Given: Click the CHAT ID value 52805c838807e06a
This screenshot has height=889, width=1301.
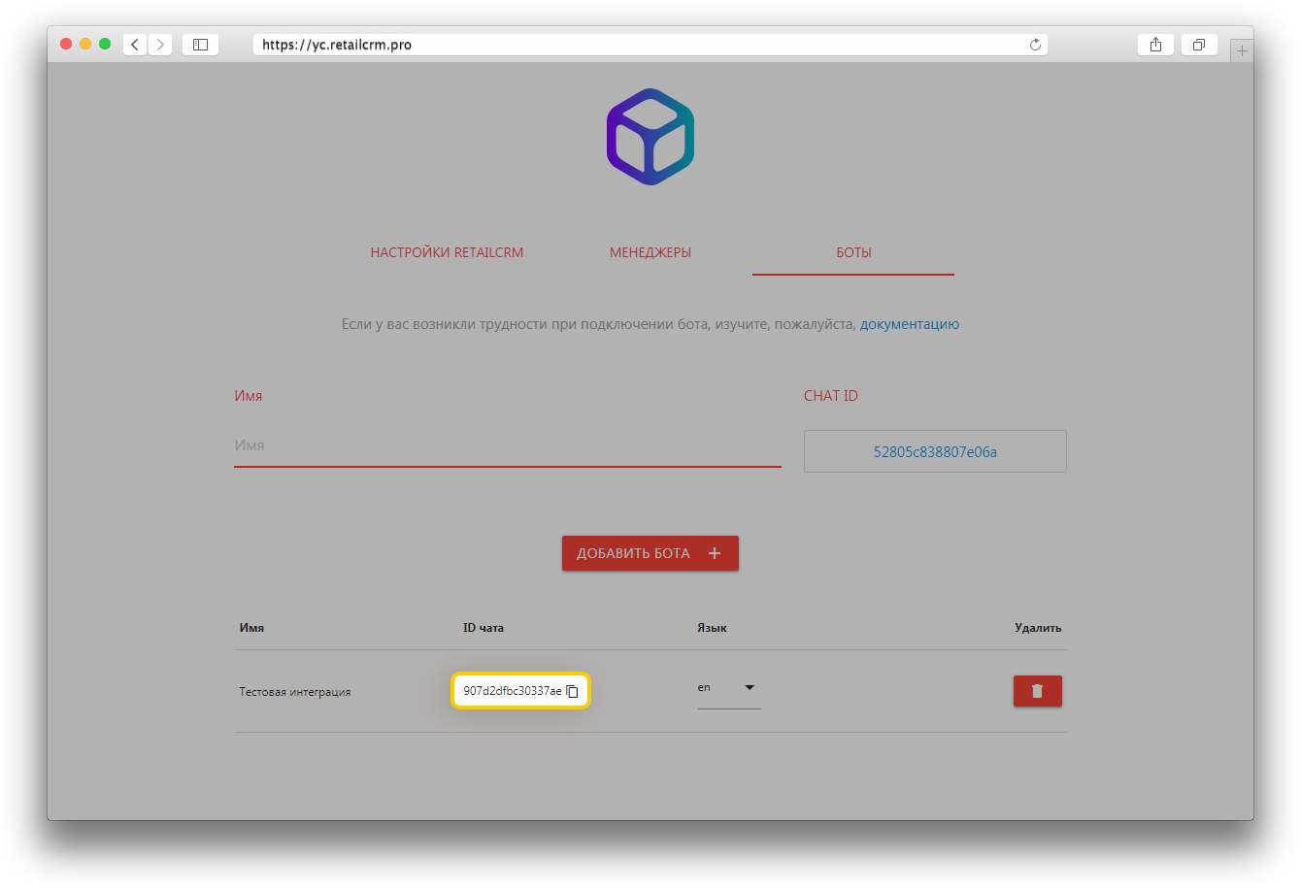Looking at the screenshot, I should click(935, 451).
